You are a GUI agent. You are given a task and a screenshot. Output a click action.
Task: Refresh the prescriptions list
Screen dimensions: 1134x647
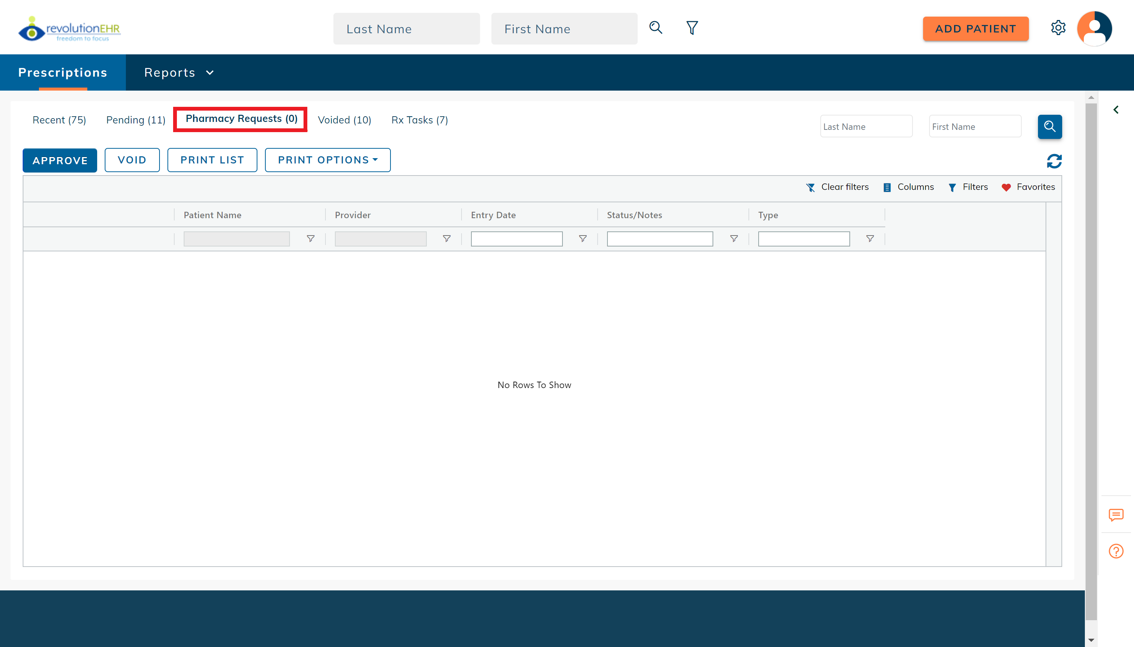(x=1054, y=161)
